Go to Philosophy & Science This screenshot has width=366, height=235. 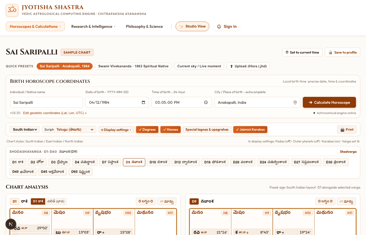(x=144, y=26)
